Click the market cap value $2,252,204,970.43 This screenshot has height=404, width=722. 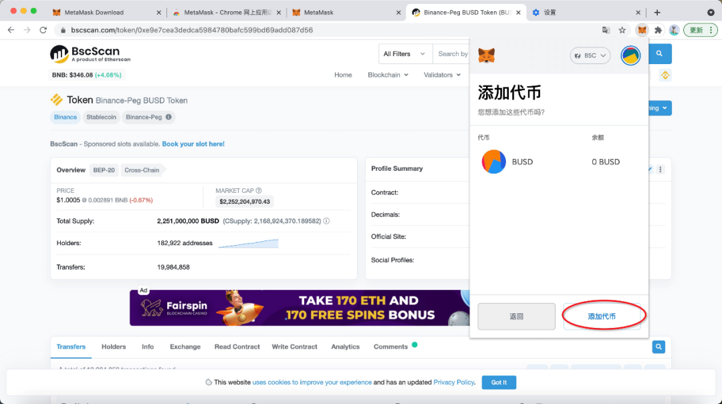click(245, 202)
